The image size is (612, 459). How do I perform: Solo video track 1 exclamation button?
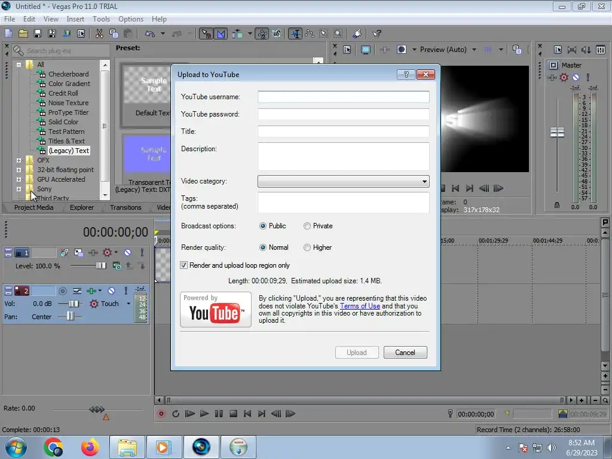(142, 253)
